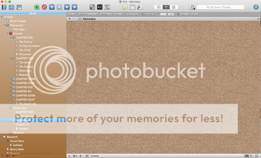Click the text color swatch box

click(163, 14)
